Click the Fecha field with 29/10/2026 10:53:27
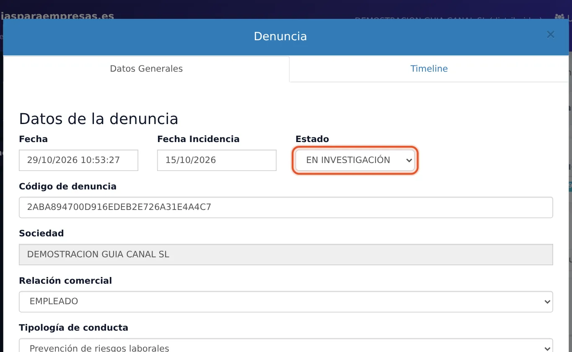 78,160
